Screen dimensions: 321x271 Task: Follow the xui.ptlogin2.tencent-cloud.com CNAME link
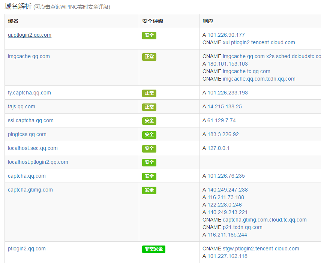point(259,42)
